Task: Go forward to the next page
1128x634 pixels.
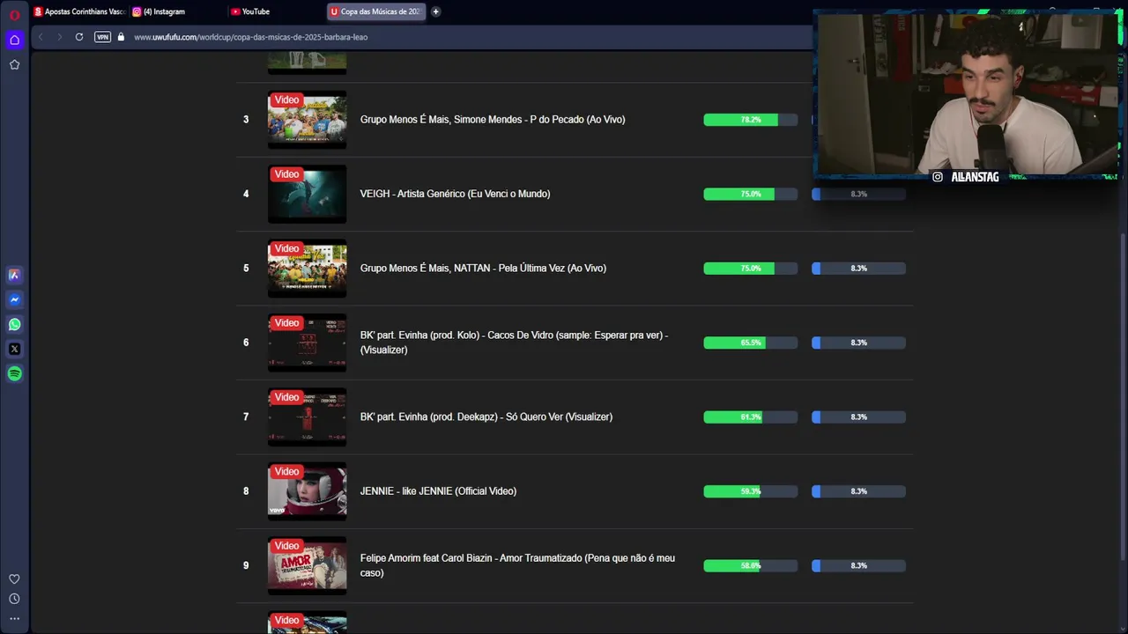Action: 59,37
